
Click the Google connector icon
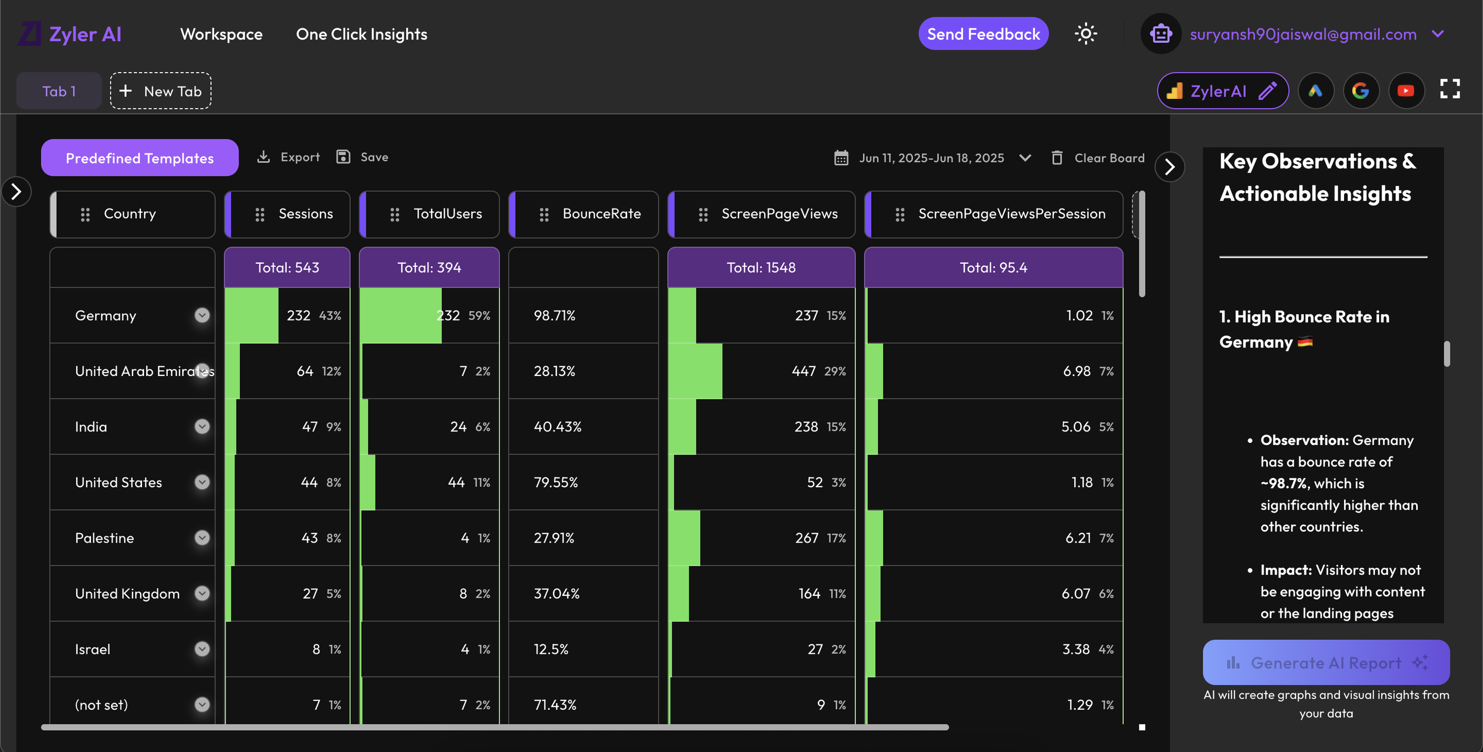point(1360,91)
